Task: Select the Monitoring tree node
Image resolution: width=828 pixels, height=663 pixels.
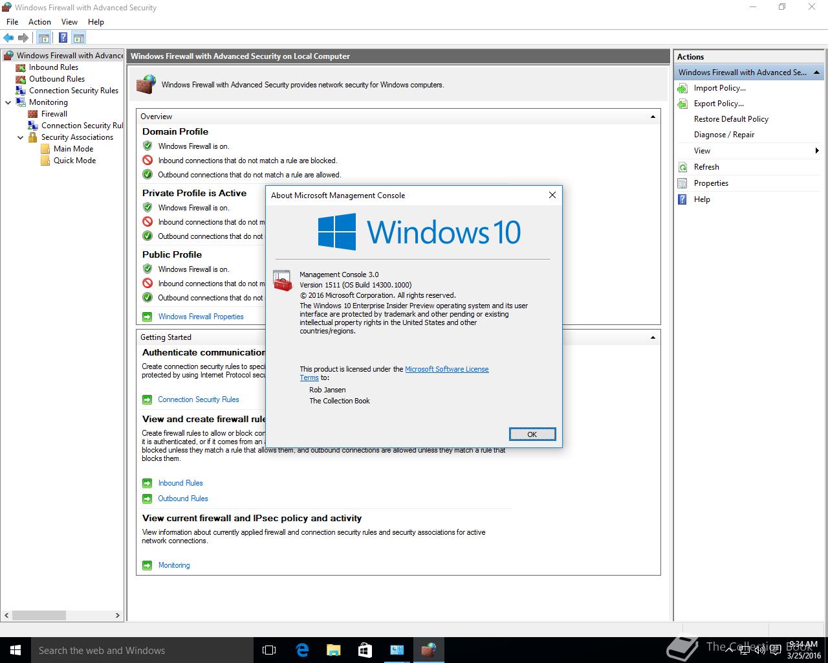Action: pyautogui.click(x=49, y=102)
